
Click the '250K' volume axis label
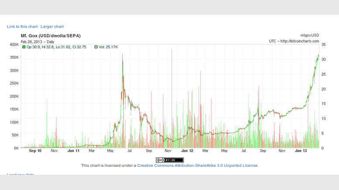[14, 83]
